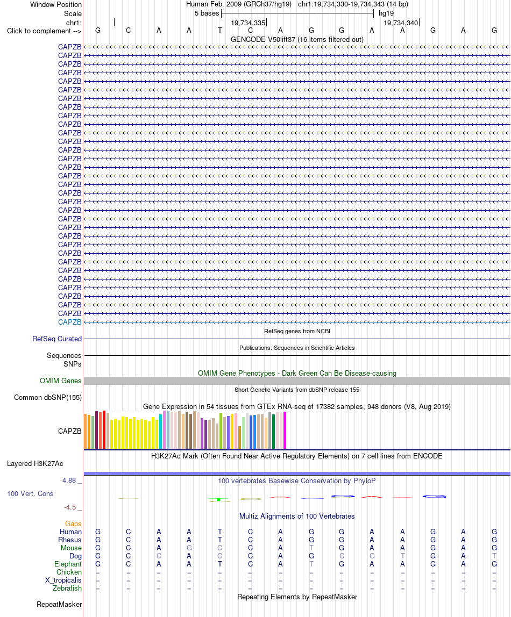Click the Layered H3K27Ac side label

point(35,463)
